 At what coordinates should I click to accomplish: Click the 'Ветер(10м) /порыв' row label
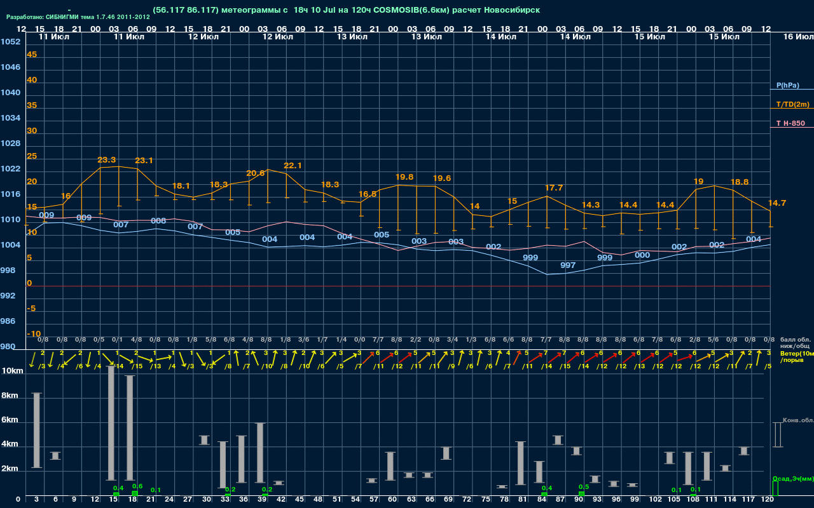(x=797, y=356)
